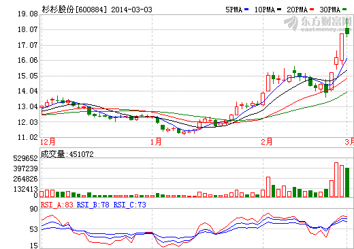Click the 13.04 price axis label
The width and height of the screenshot is (354, 249).
tap(28, 106)
